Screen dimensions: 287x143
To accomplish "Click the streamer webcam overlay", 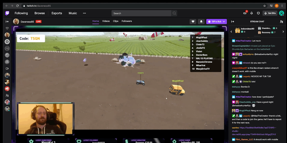I will click(46, 119).
